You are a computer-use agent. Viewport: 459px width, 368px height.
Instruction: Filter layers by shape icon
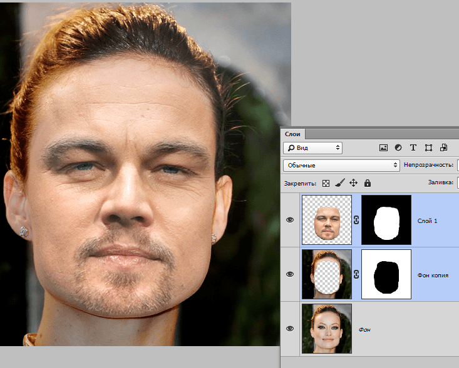click(x=428, y=148)
